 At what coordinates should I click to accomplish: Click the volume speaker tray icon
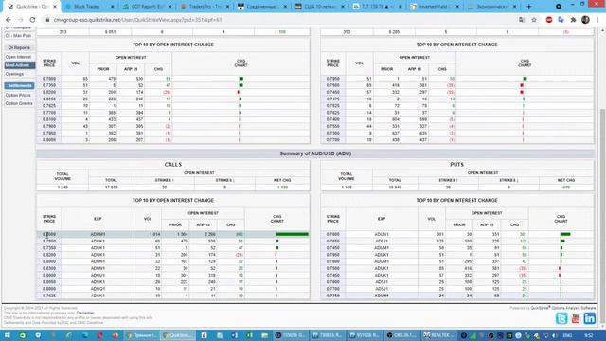[x=555, y=335]
